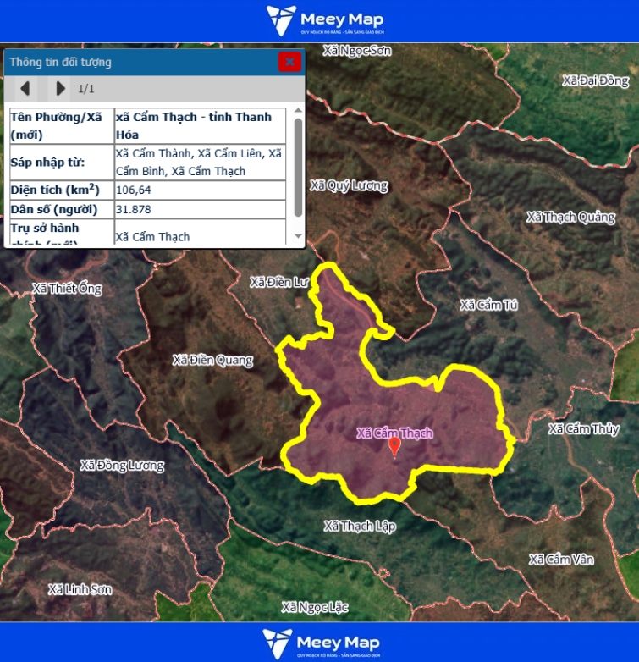
Task: Select Xã Cẩm Tú commune label
Action: (x=488, y=305)
